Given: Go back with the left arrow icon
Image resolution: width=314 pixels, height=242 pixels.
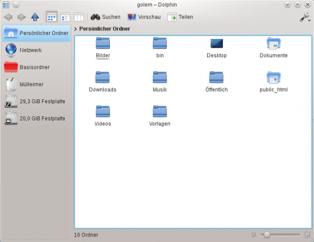Looking at the screenshot, I should (8, 17).
